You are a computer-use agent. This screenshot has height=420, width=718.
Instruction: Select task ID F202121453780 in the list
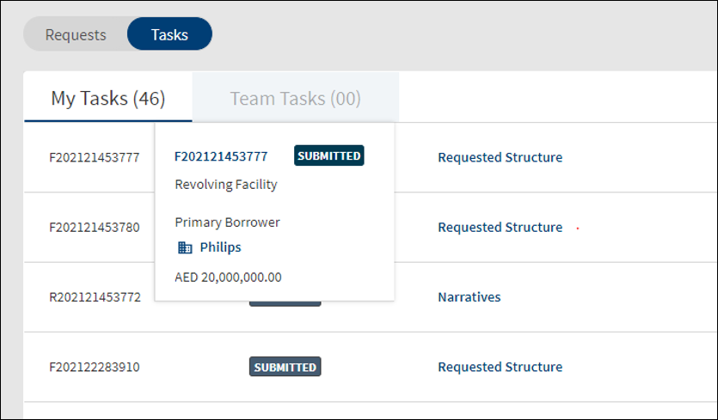coord(95,228)
